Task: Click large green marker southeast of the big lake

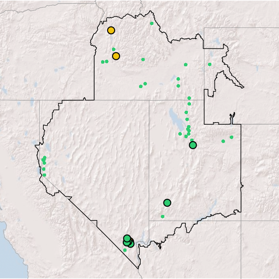Action: pyautogui.click(x=193, y=145)
